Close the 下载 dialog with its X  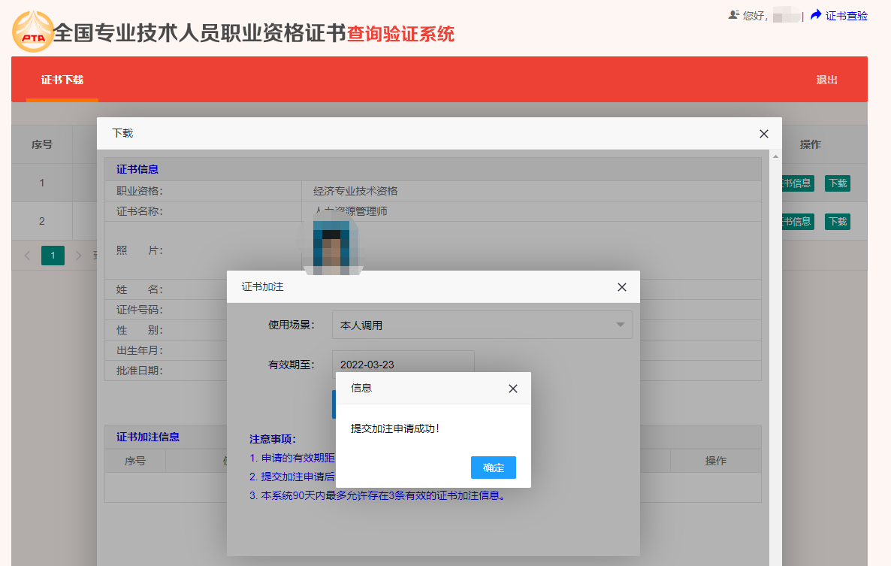(764, 134)
